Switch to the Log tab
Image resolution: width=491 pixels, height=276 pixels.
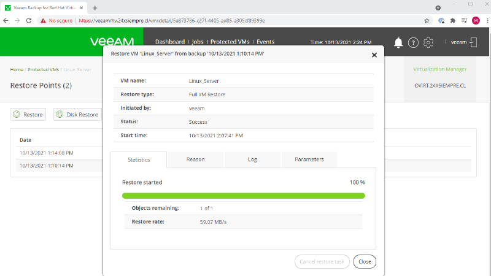click(x=252, y=159)
